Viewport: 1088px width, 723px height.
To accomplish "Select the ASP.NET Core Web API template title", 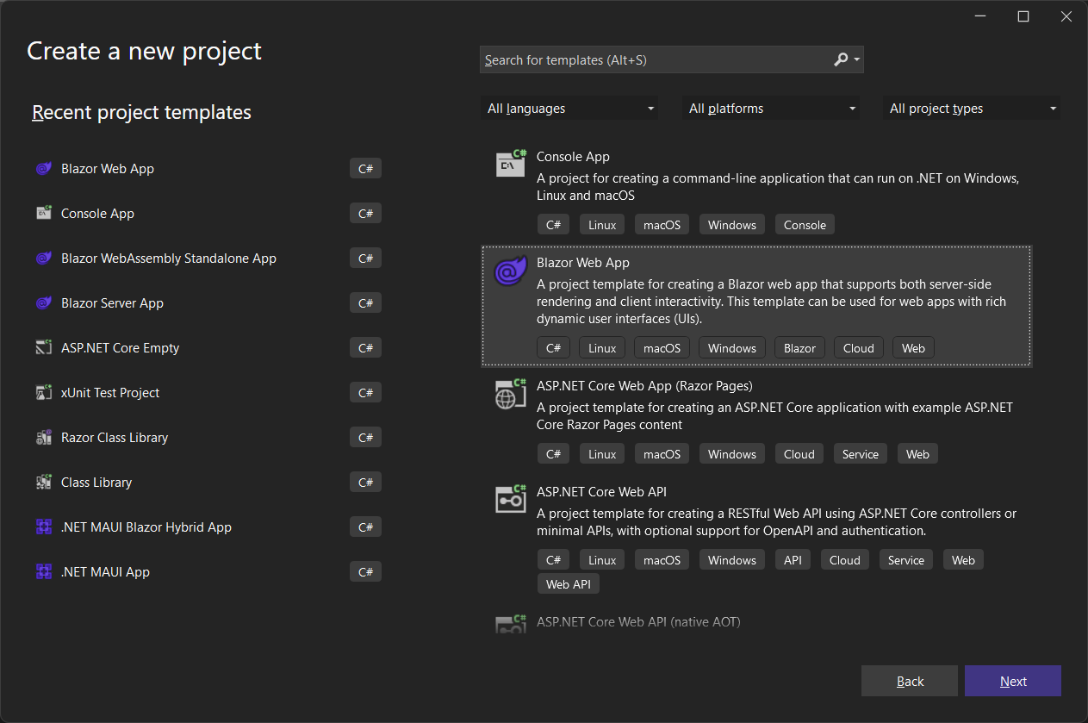I will click(x=601, y=492).
